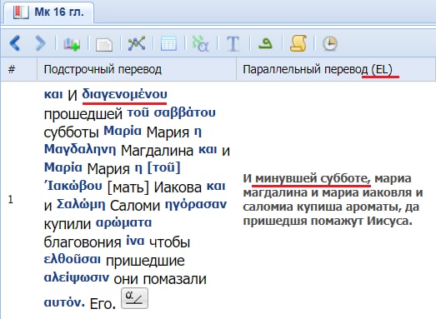Click the clock history icon
The image size is (436, 319).
click(x=330, y=43)
